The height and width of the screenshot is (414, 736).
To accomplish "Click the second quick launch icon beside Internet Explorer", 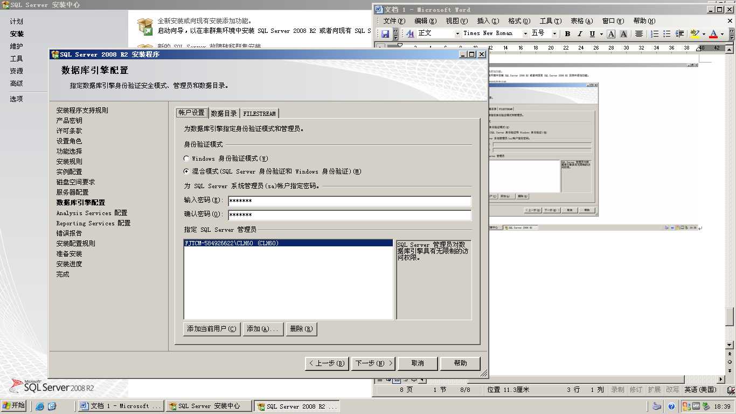I will point(52,406).
